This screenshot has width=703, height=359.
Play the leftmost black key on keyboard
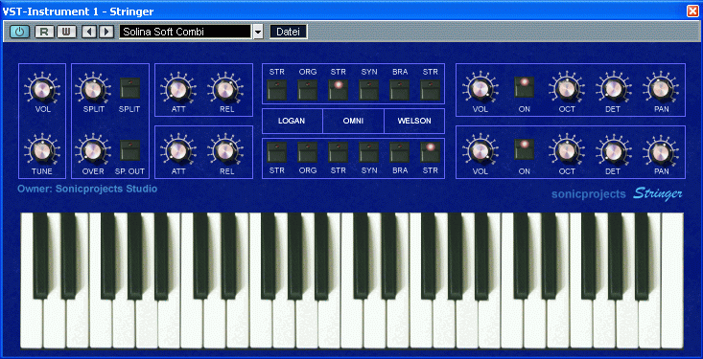pos(40,256)
